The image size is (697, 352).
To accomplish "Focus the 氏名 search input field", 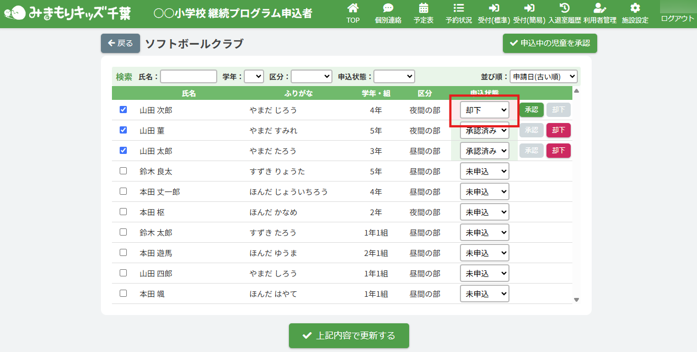I will [x=189, y=77].
